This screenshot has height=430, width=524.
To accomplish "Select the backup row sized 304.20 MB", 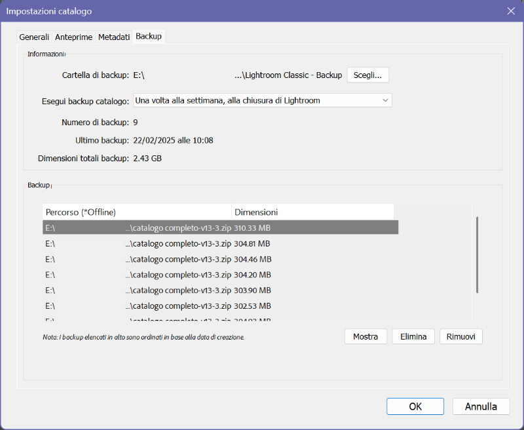I will pyautogui.click(x=221, y=275).
